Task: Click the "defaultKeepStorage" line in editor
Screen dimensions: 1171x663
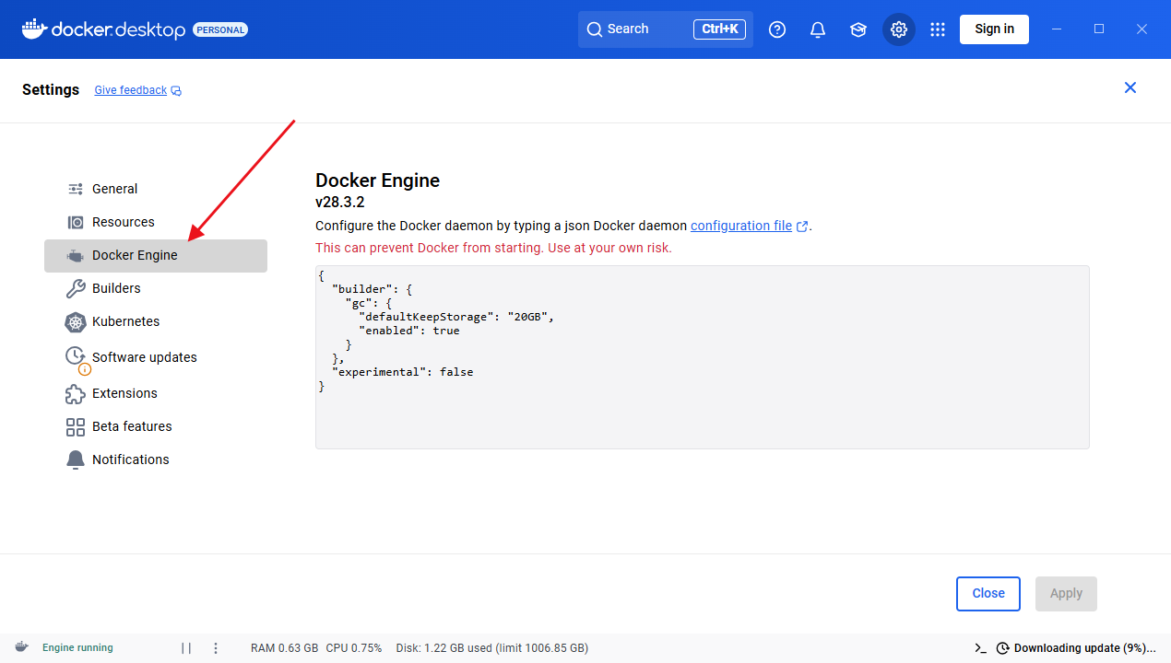Action: (456, 317)
